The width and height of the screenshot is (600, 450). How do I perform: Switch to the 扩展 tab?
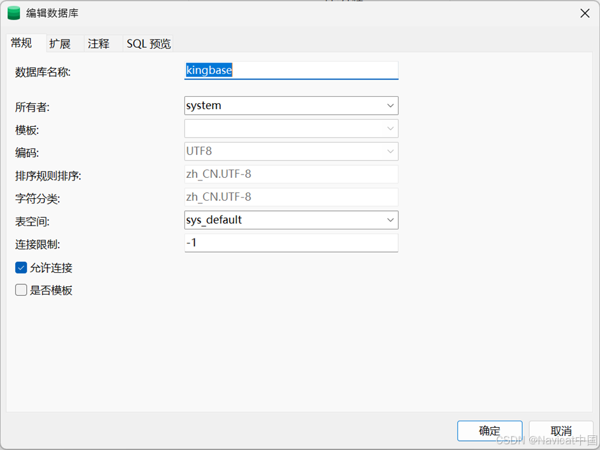pos(60,43)
